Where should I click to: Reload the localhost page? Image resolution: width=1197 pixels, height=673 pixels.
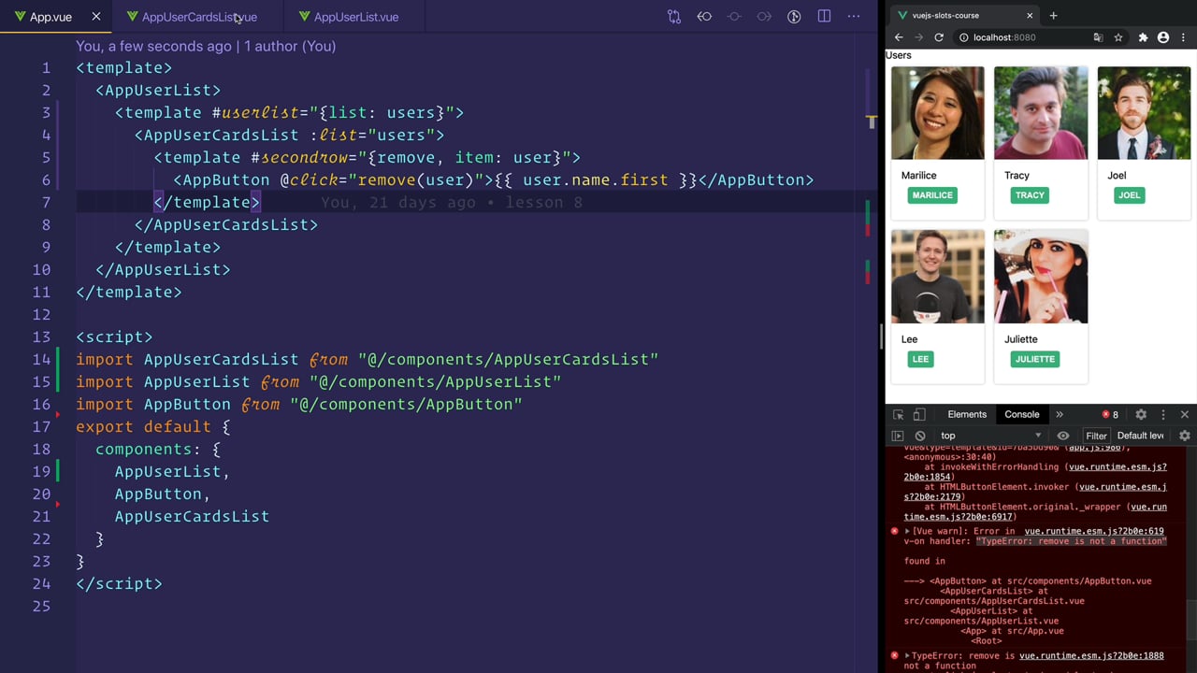pos(939,37)
